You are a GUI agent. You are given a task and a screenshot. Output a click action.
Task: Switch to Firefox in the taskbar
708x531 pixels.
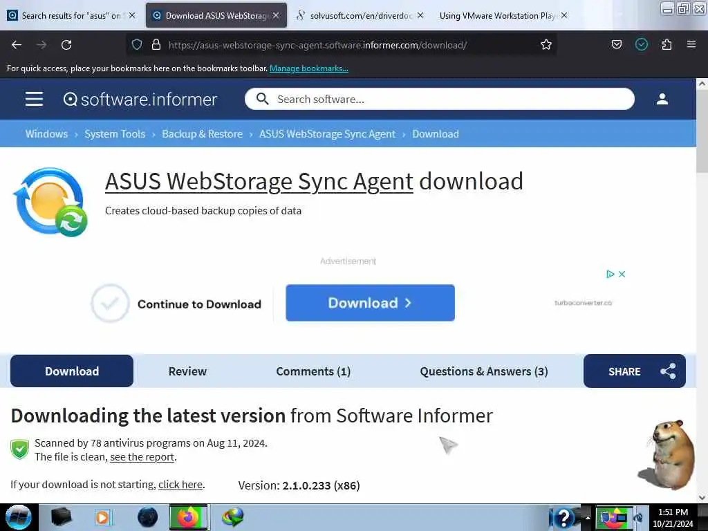point(188,517)
